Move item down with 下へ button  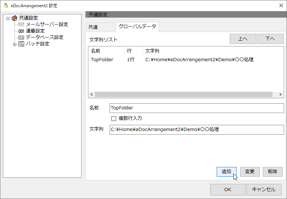pyautogui.click(x=270, y=39)
